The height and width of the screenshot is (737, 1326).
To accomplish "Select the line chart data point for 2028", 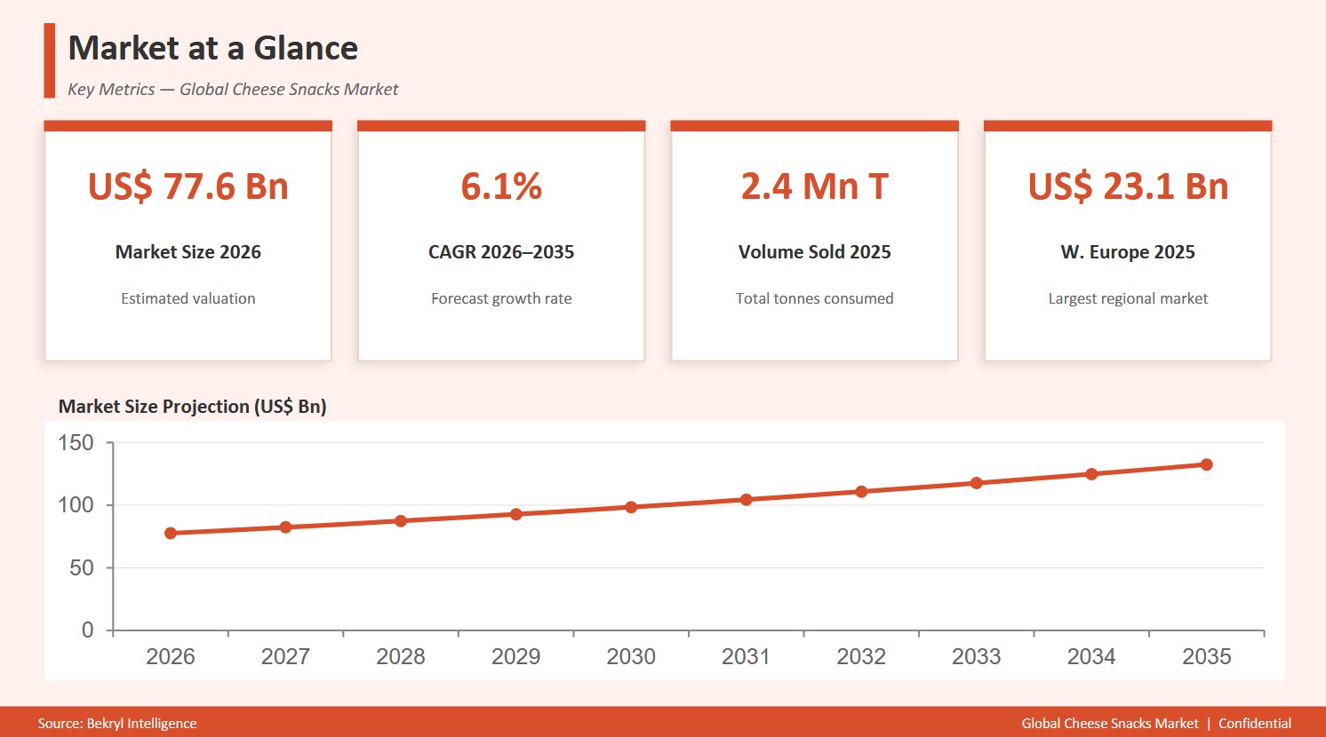I will click(x=401, y=521).
